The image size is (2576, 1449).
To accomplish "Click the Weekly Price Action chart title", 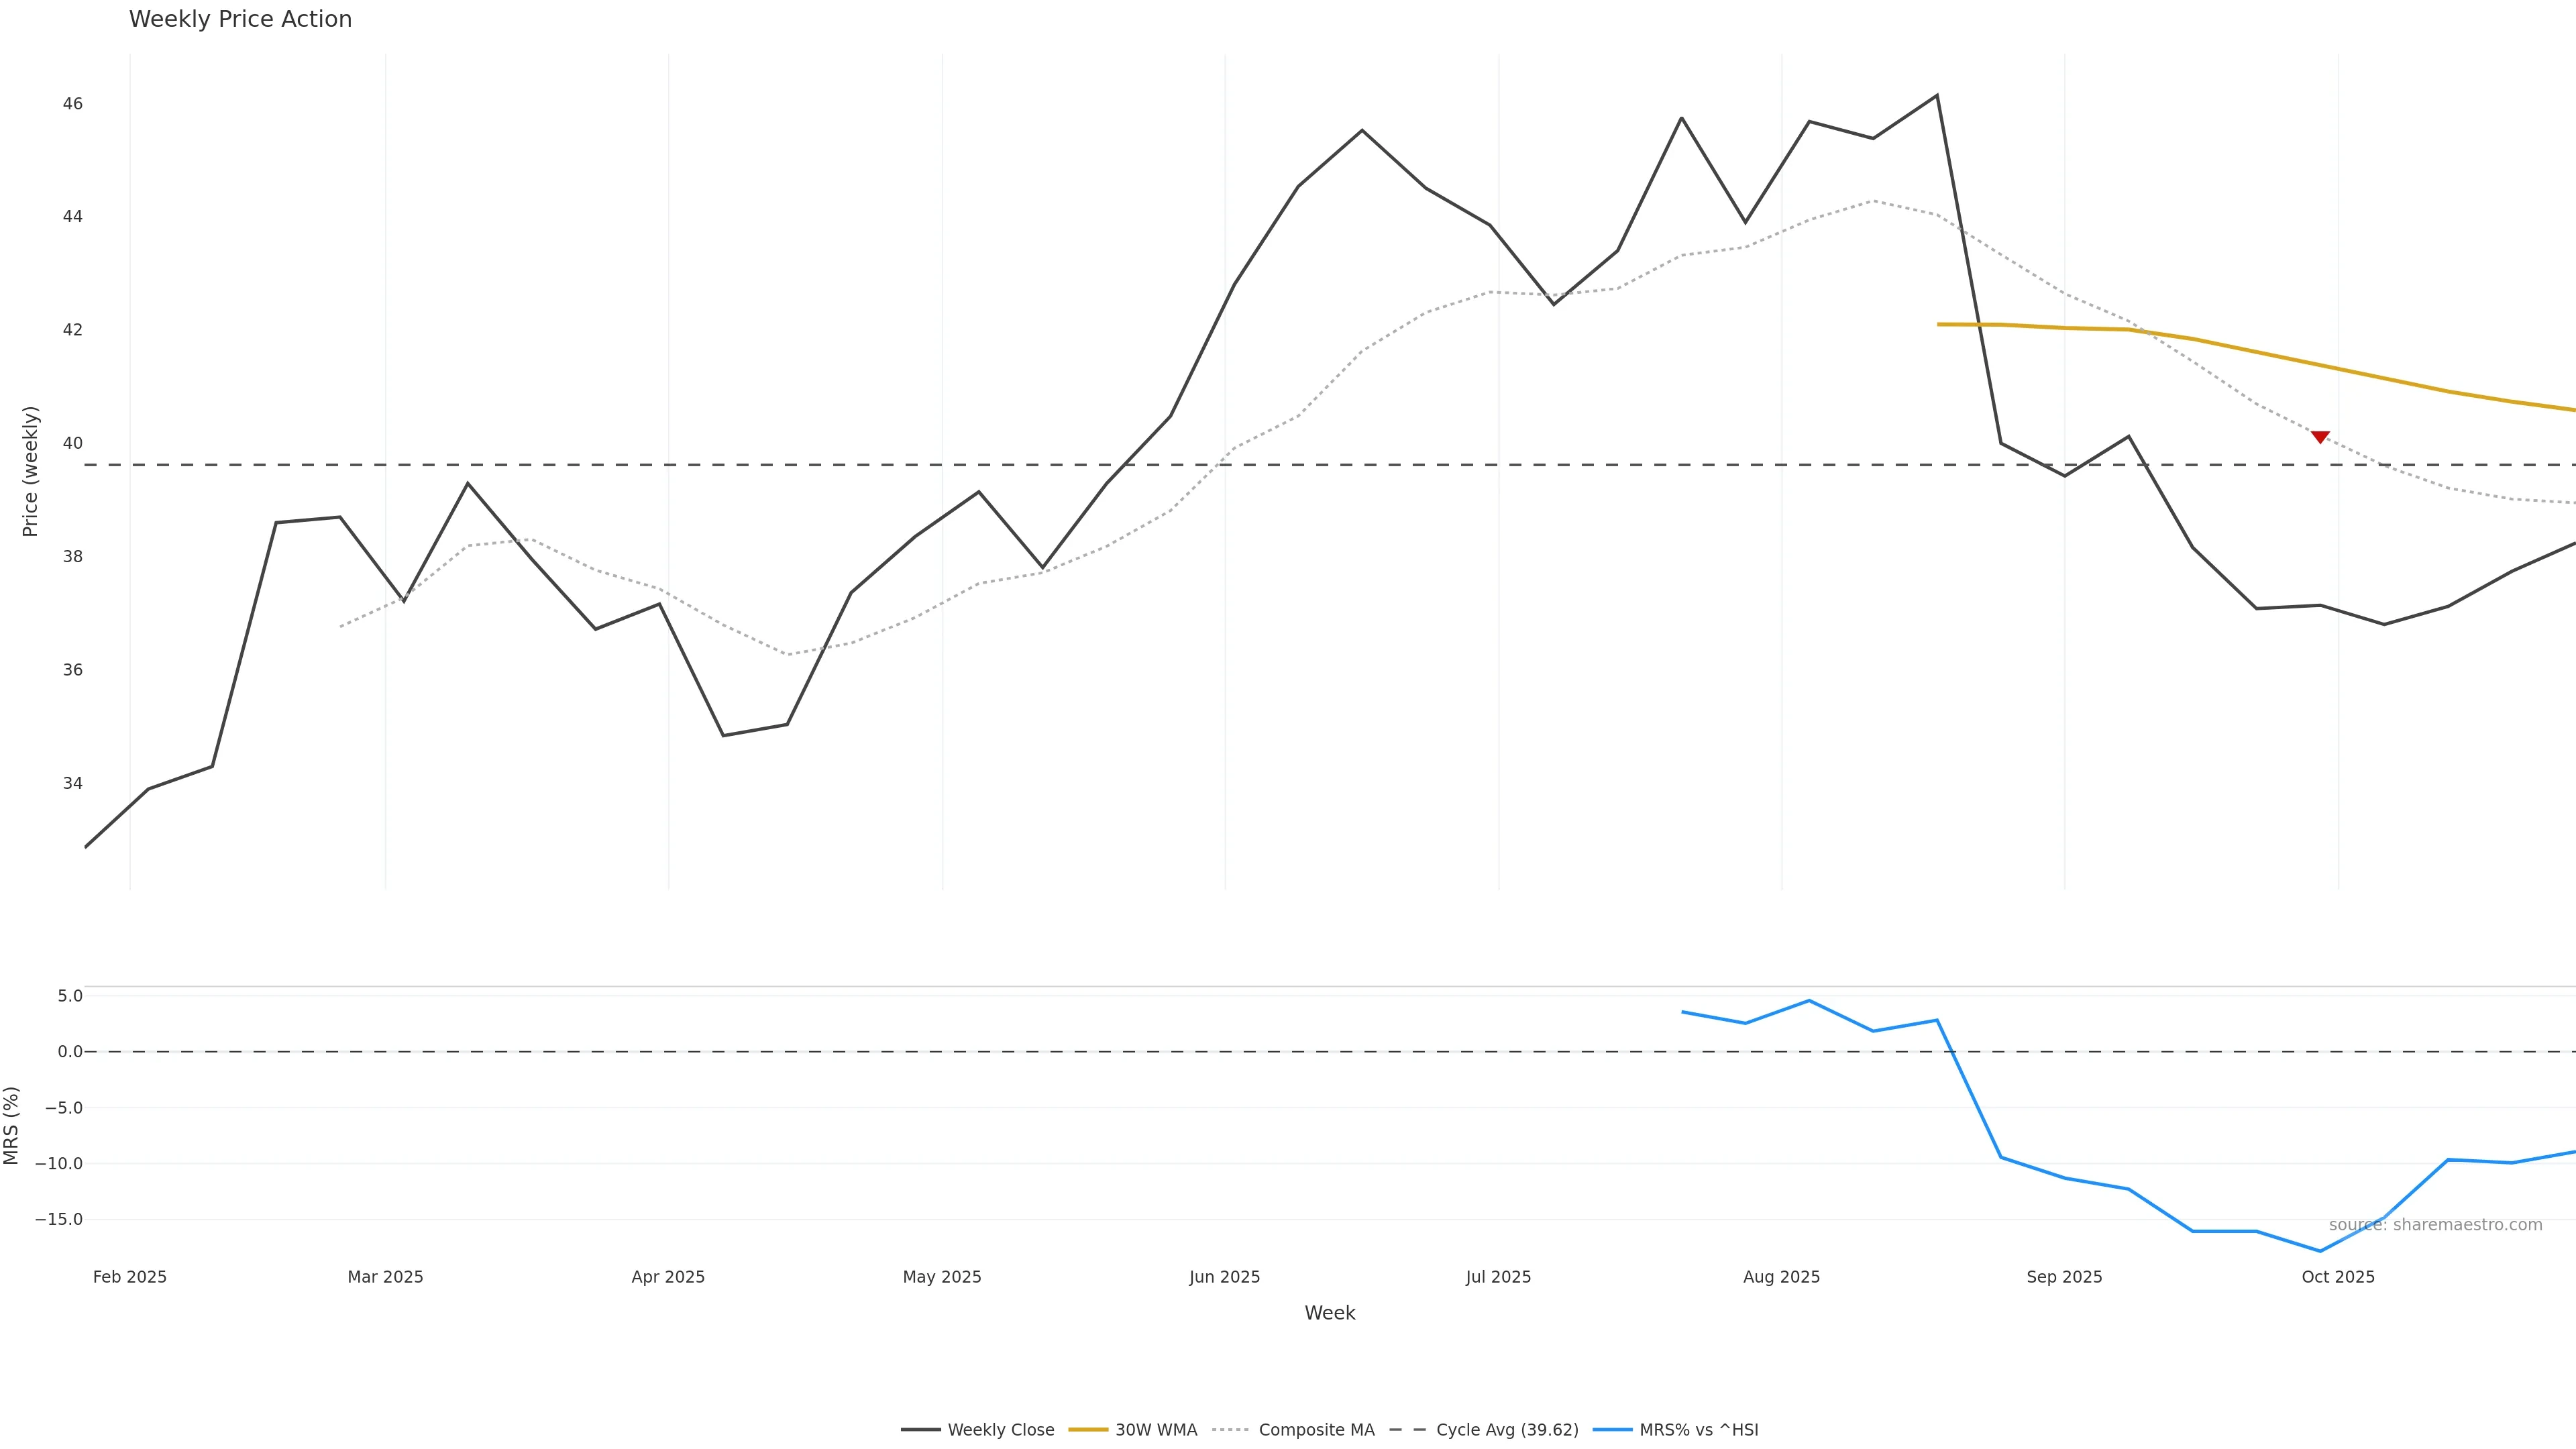I will (240, 19).
